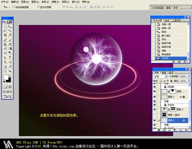The height and width of the screenshot is (149, 192).
Task: Switch to the 动作 tab
Action: (167, 20)
